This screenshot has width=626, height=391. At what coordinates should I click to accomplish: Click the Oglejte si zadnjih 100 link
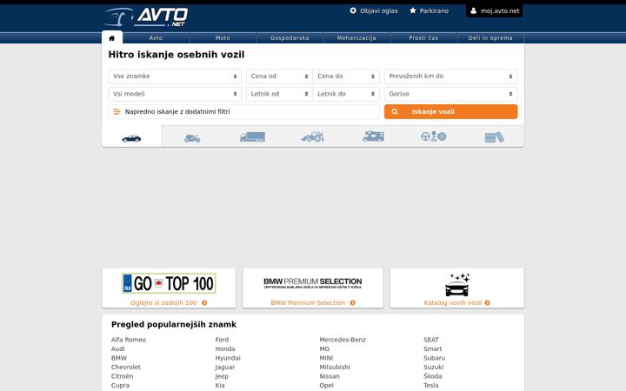coord(163,303)
